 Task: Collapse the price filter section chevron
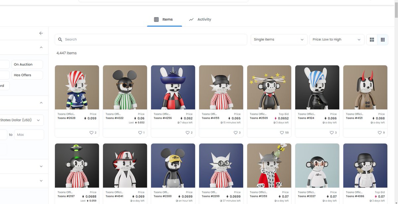41,103
